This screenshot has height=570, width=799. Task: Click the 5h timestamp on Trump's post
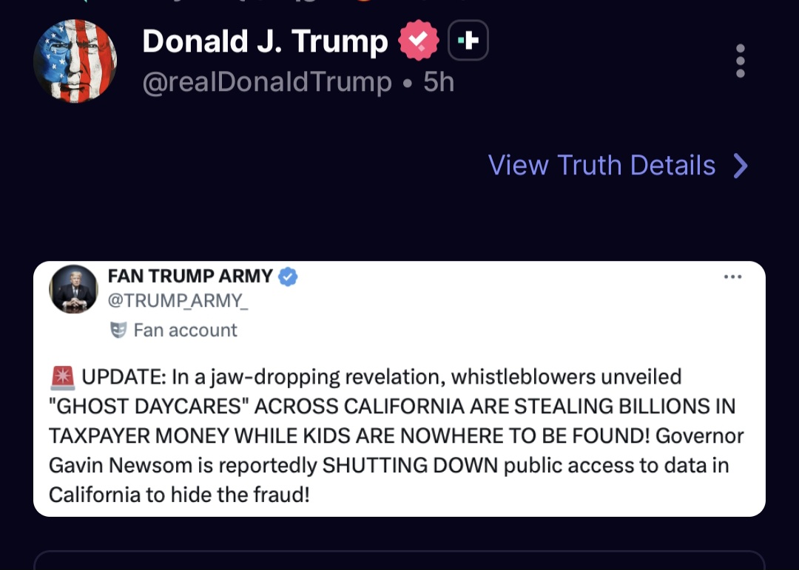tap(436, 82)
